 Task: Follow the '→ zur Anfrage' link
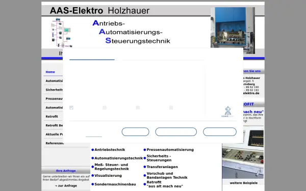click(x=66, y=186)
